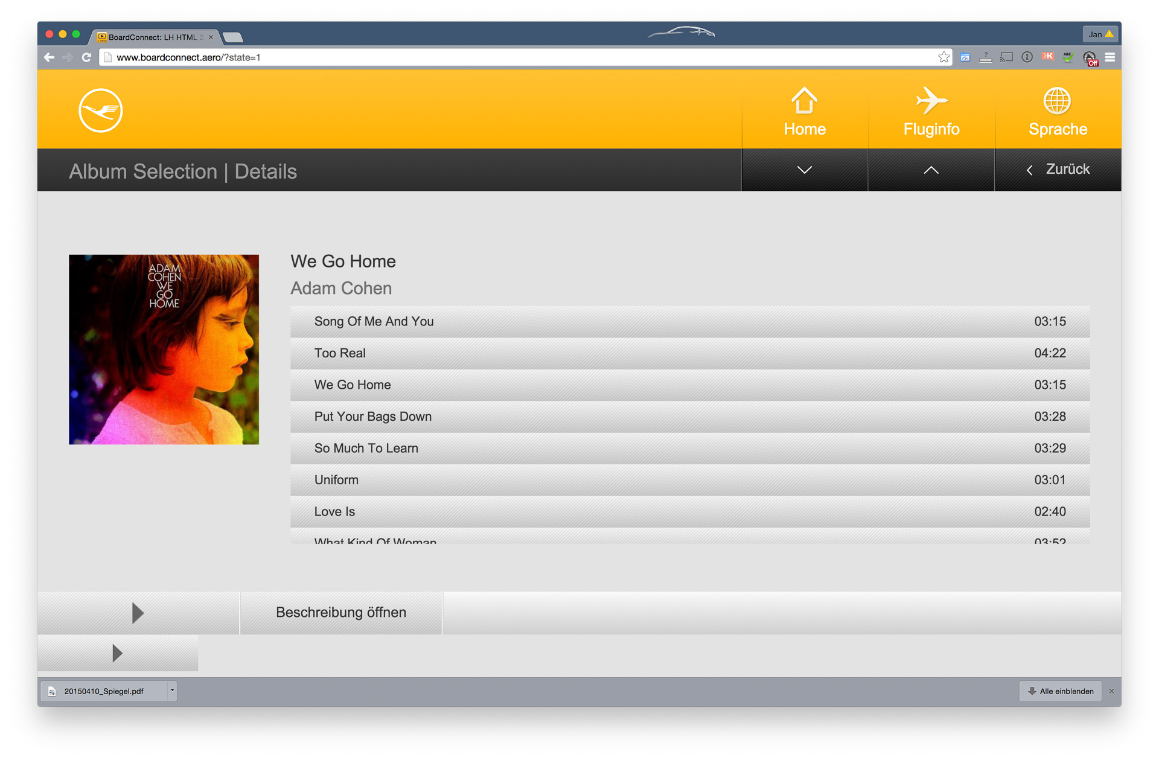The height and width of the screenshot is (760, 1159).
Task: Click the ABC spell-check extension icon
Action: click(x=1068, y=57)
